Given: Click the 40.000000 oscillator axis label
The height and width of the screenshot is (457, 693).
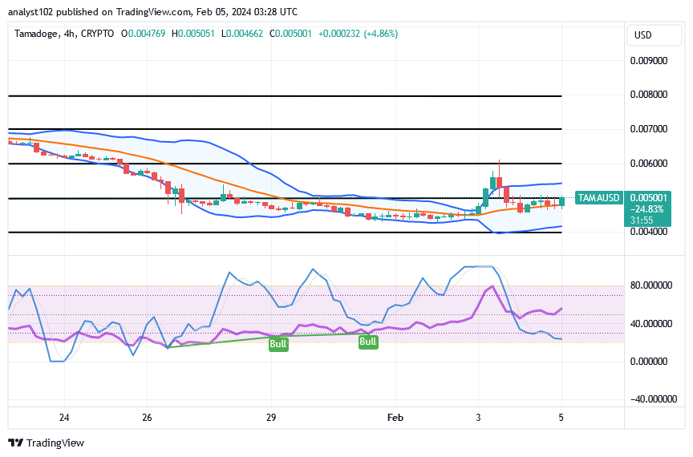Looking at the screenshot, I should 651,324.
